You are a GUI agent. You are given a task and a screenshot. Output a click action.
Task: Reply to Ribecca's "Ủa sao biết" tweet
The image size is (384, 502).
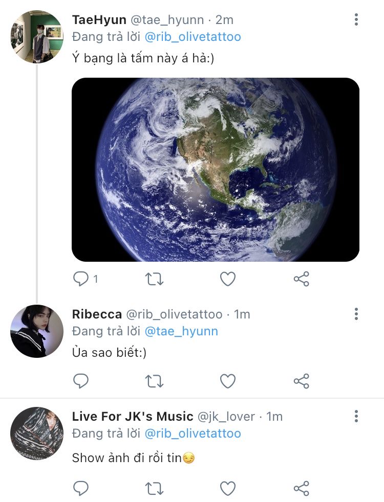click(x=81, y=381)
